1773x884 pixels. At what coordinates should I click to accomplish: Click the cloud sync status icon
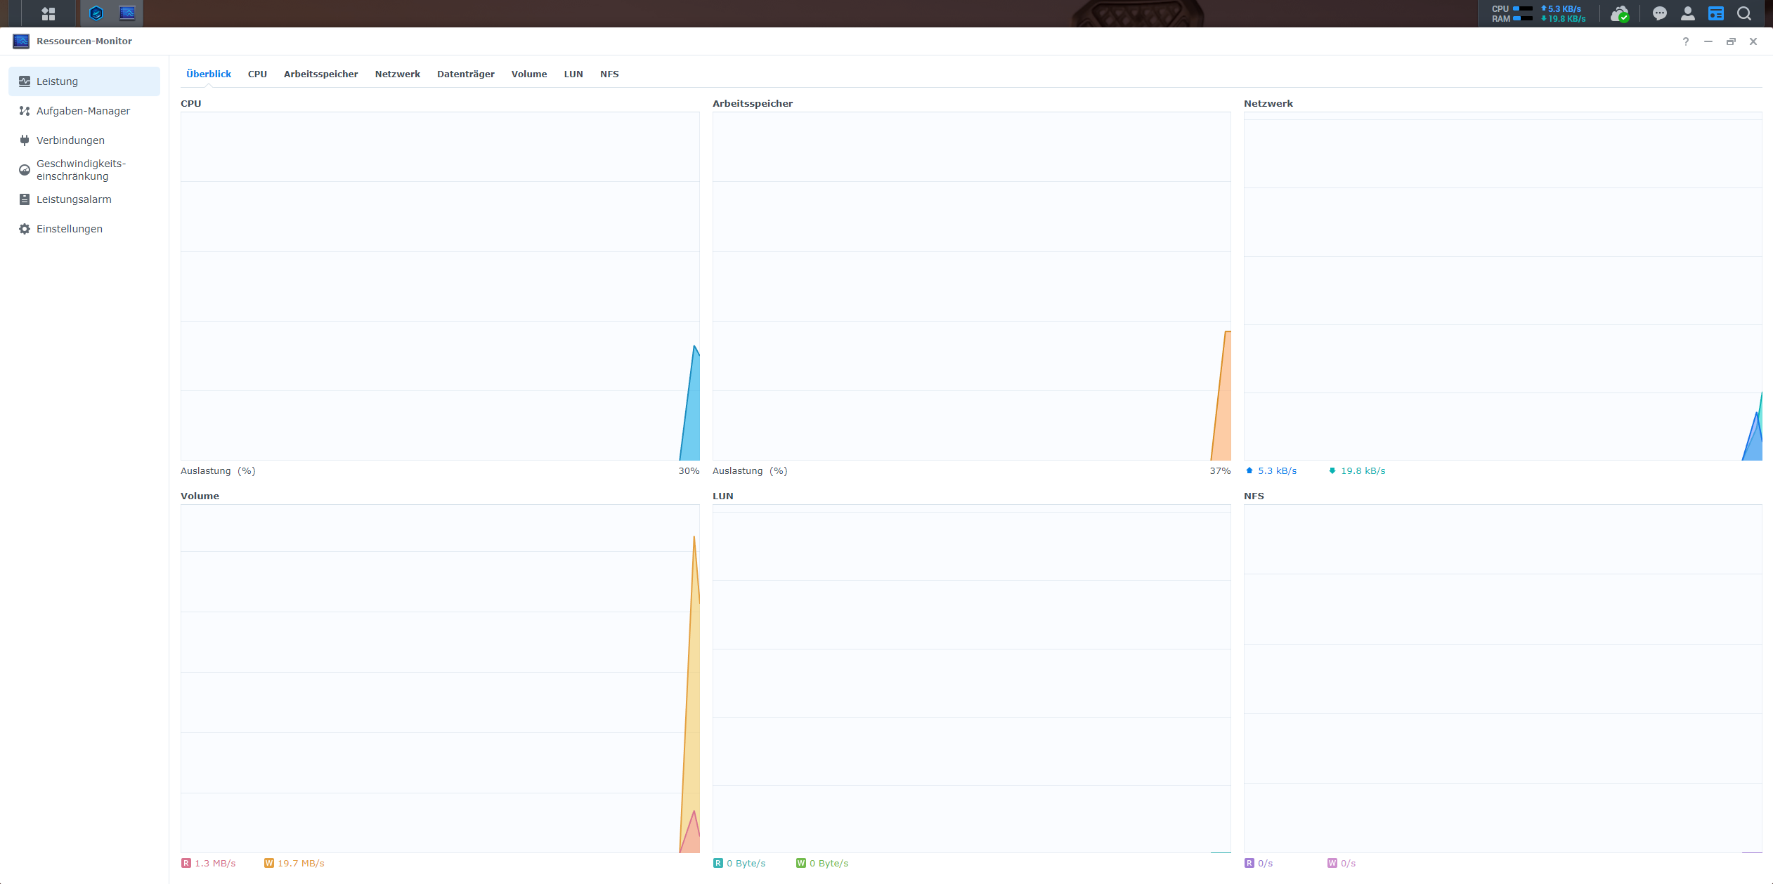[1619, 13]
